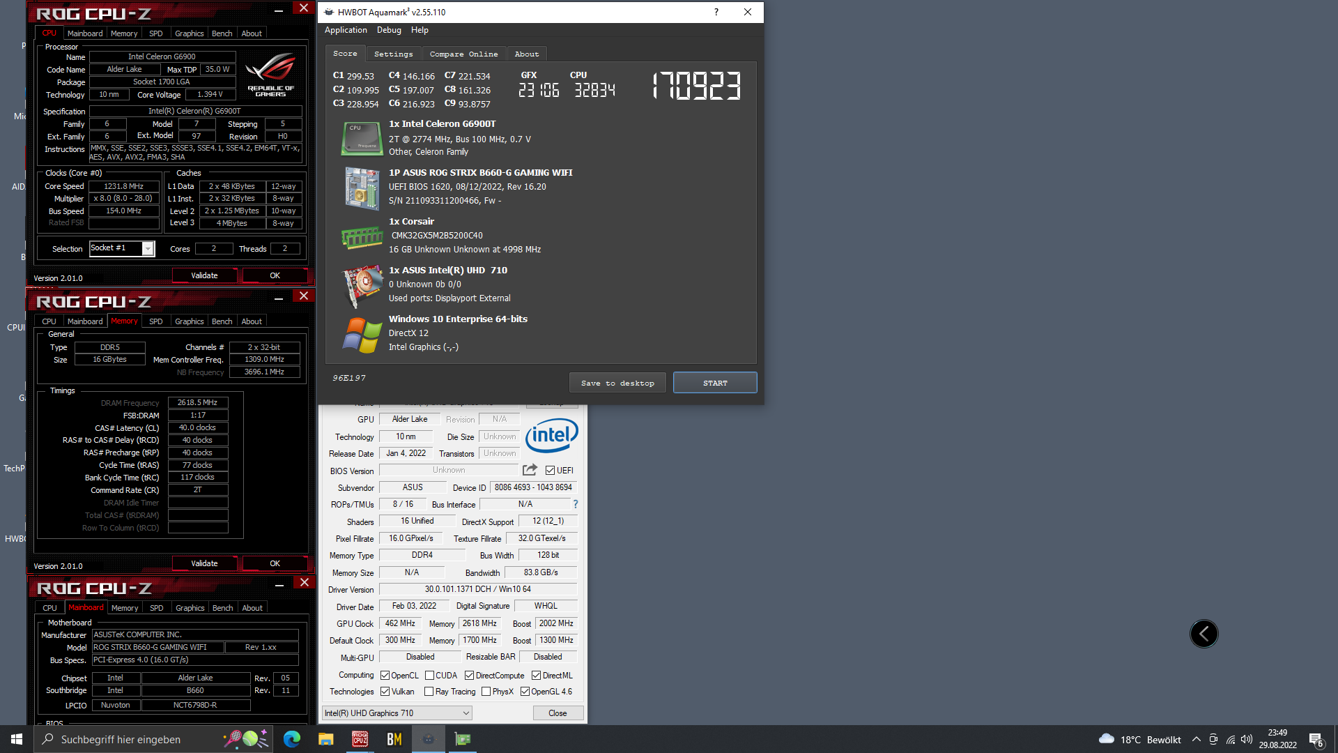This screenshot has width=1338, height=753.
Task: Switch to GPU-Z taskbar icon
Action: pyautogui.click(x=463, y=739)
